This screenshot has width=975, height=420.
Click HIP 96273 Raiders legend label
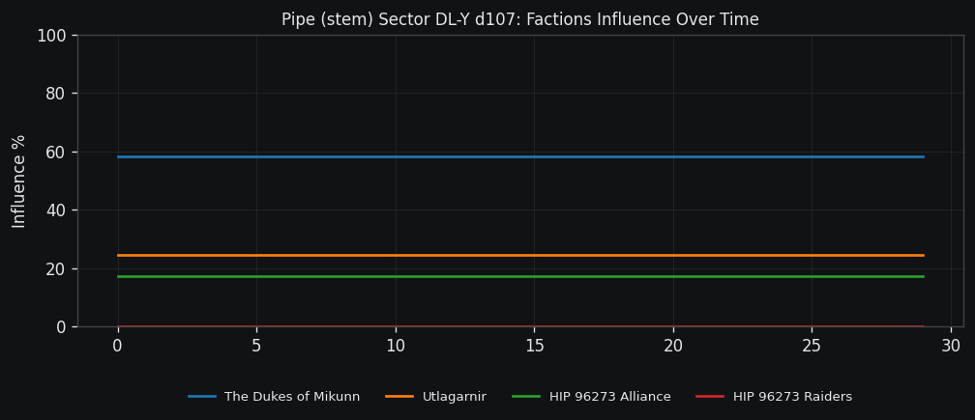pyautogui.click(x=791, y=397)
